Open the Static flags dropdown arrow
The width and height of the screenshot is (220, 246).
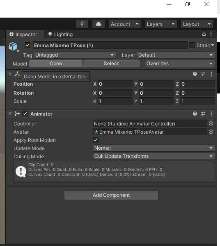pos(213,45)
